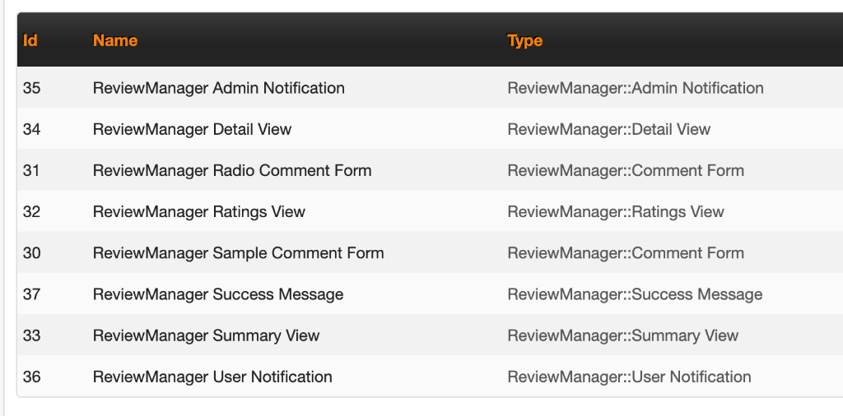Image resolution: width=843 pixels, height=416 pixels.
Task: Open the ReviewManager Summary View name
Action: (x=206, y=335)
